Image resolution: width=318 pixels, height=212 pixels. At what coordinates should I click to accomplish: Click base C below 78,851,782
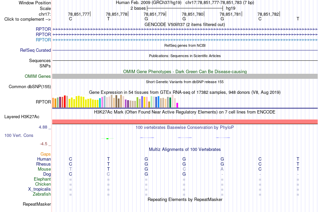tap(260, 19)
